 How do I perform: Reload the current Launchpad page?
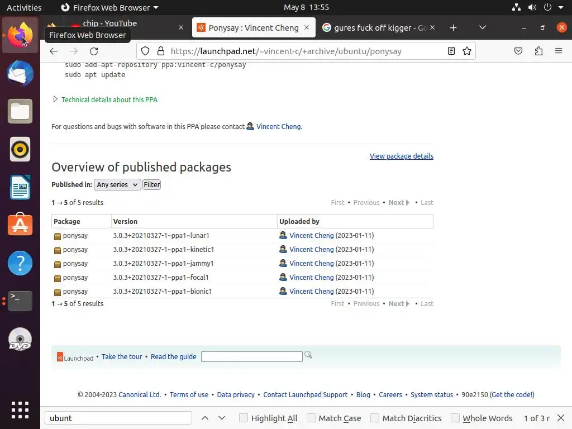(x=94, y=51)
